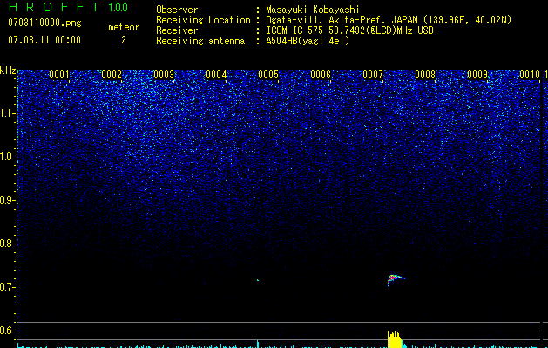Screen dimensions: 548x348
Task: Click the meteor count value 2
Action: point(124,40)
